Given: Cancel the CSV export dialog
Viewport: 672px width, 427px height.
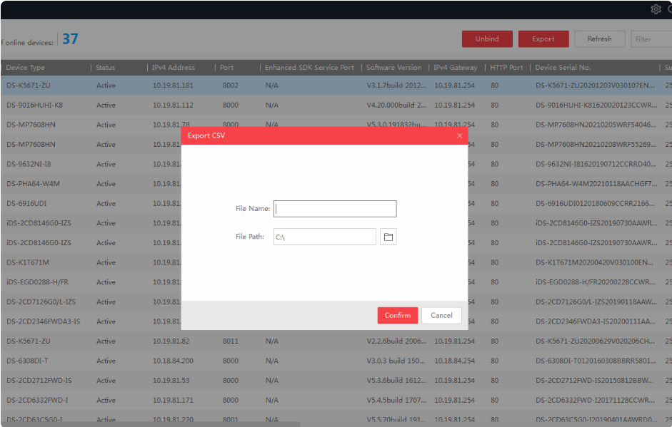Looking at the screenshot, I should coord(441,315).
